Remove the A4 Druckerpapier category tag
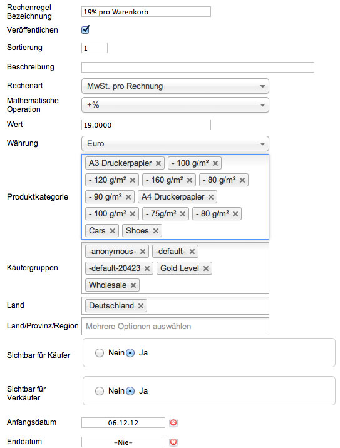This screenshot has width=340, height=448. click(x=211, y=197)
